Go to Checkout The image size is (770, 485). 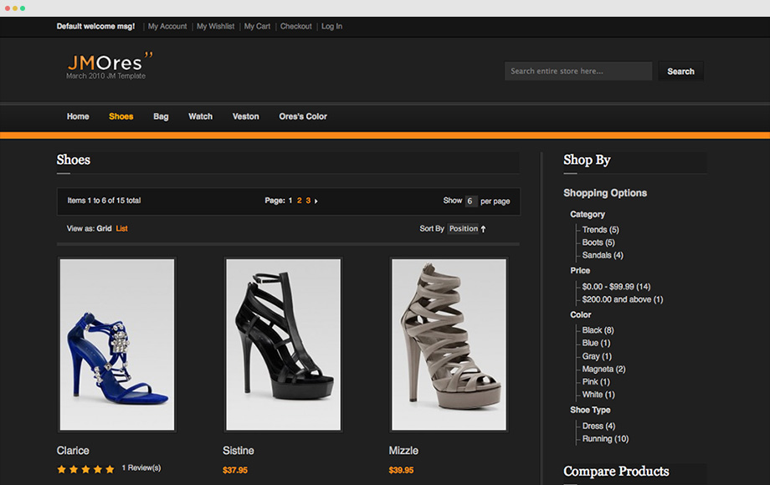[x=296, y=27]
